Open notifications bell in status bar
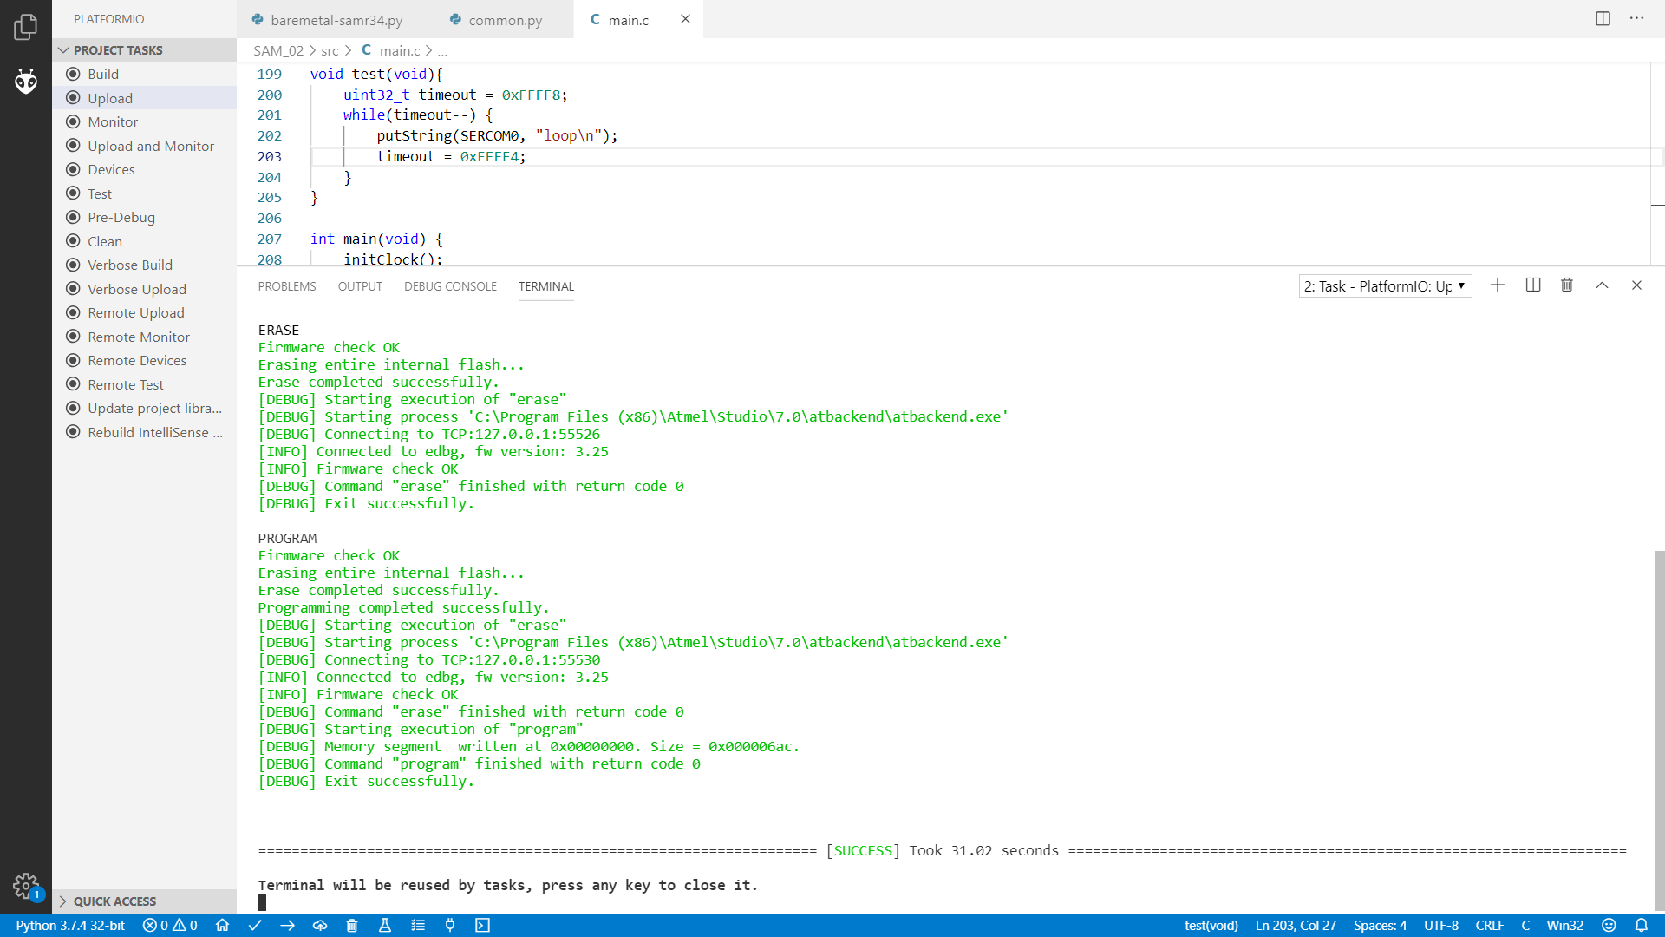Screen dimensions: 1665x937 pos(1641,925)
